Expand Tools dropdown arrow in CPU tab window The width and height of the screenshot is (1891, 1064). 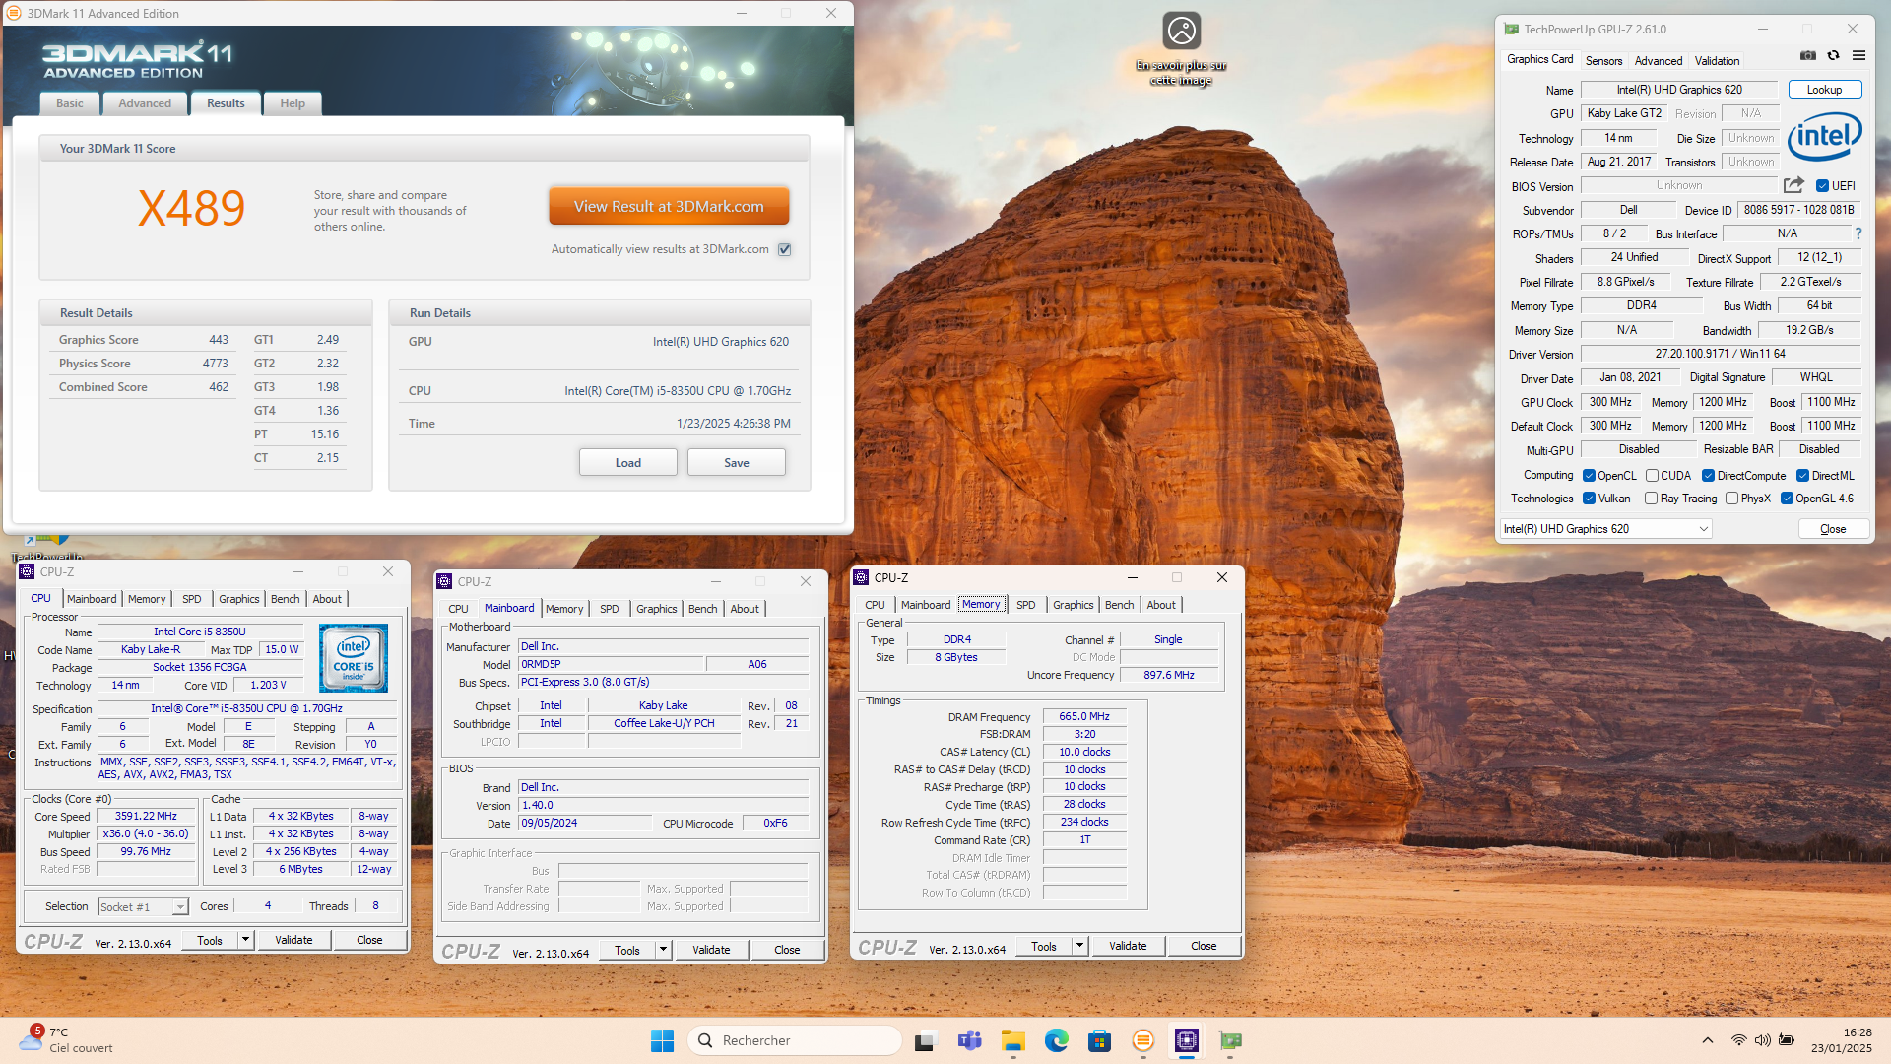[x=245, y=940]
